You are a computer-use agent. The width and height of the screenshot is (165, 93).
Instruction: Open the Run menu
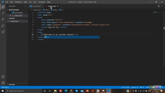35,2
